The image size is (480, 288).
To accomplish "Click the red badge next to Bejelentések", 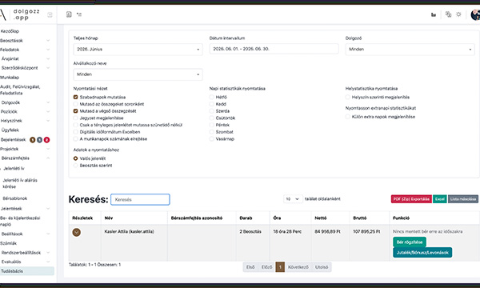I will tap(46, 140).
